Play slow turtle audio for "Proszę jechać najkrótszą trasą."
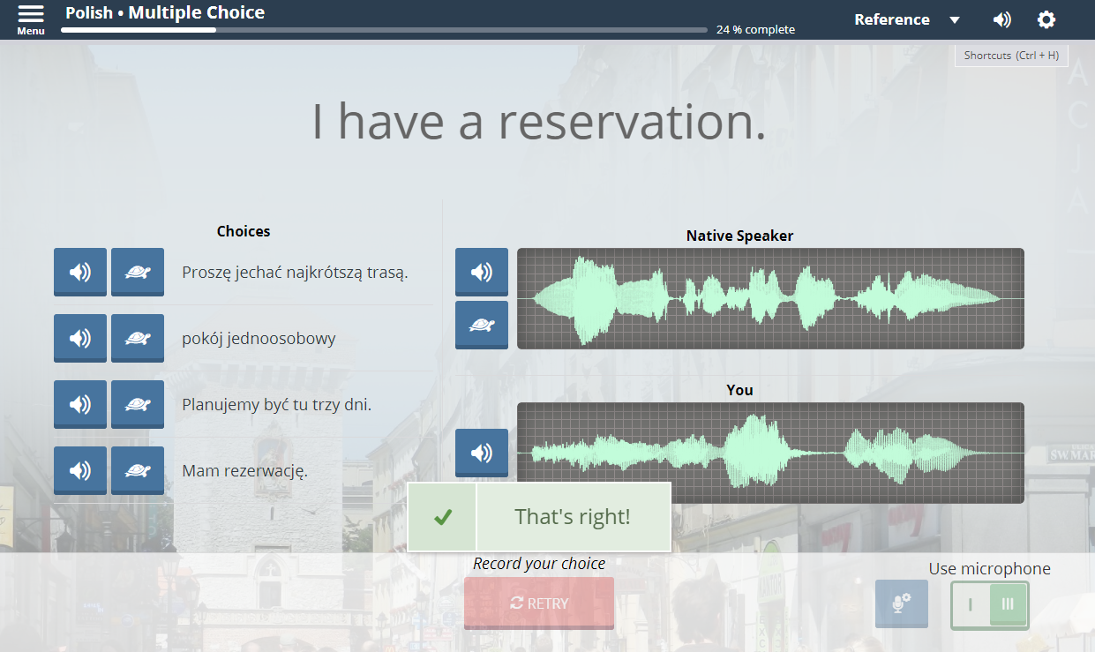Viewport: 1095px width, 652px height. 137,272
